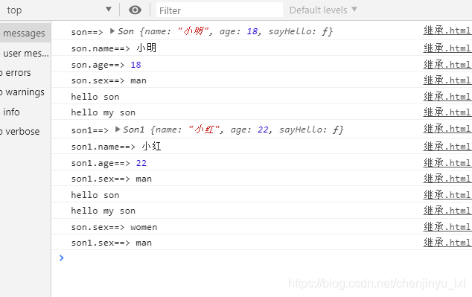Open source link for son==> row
The image size is (472, 297).
447,31
